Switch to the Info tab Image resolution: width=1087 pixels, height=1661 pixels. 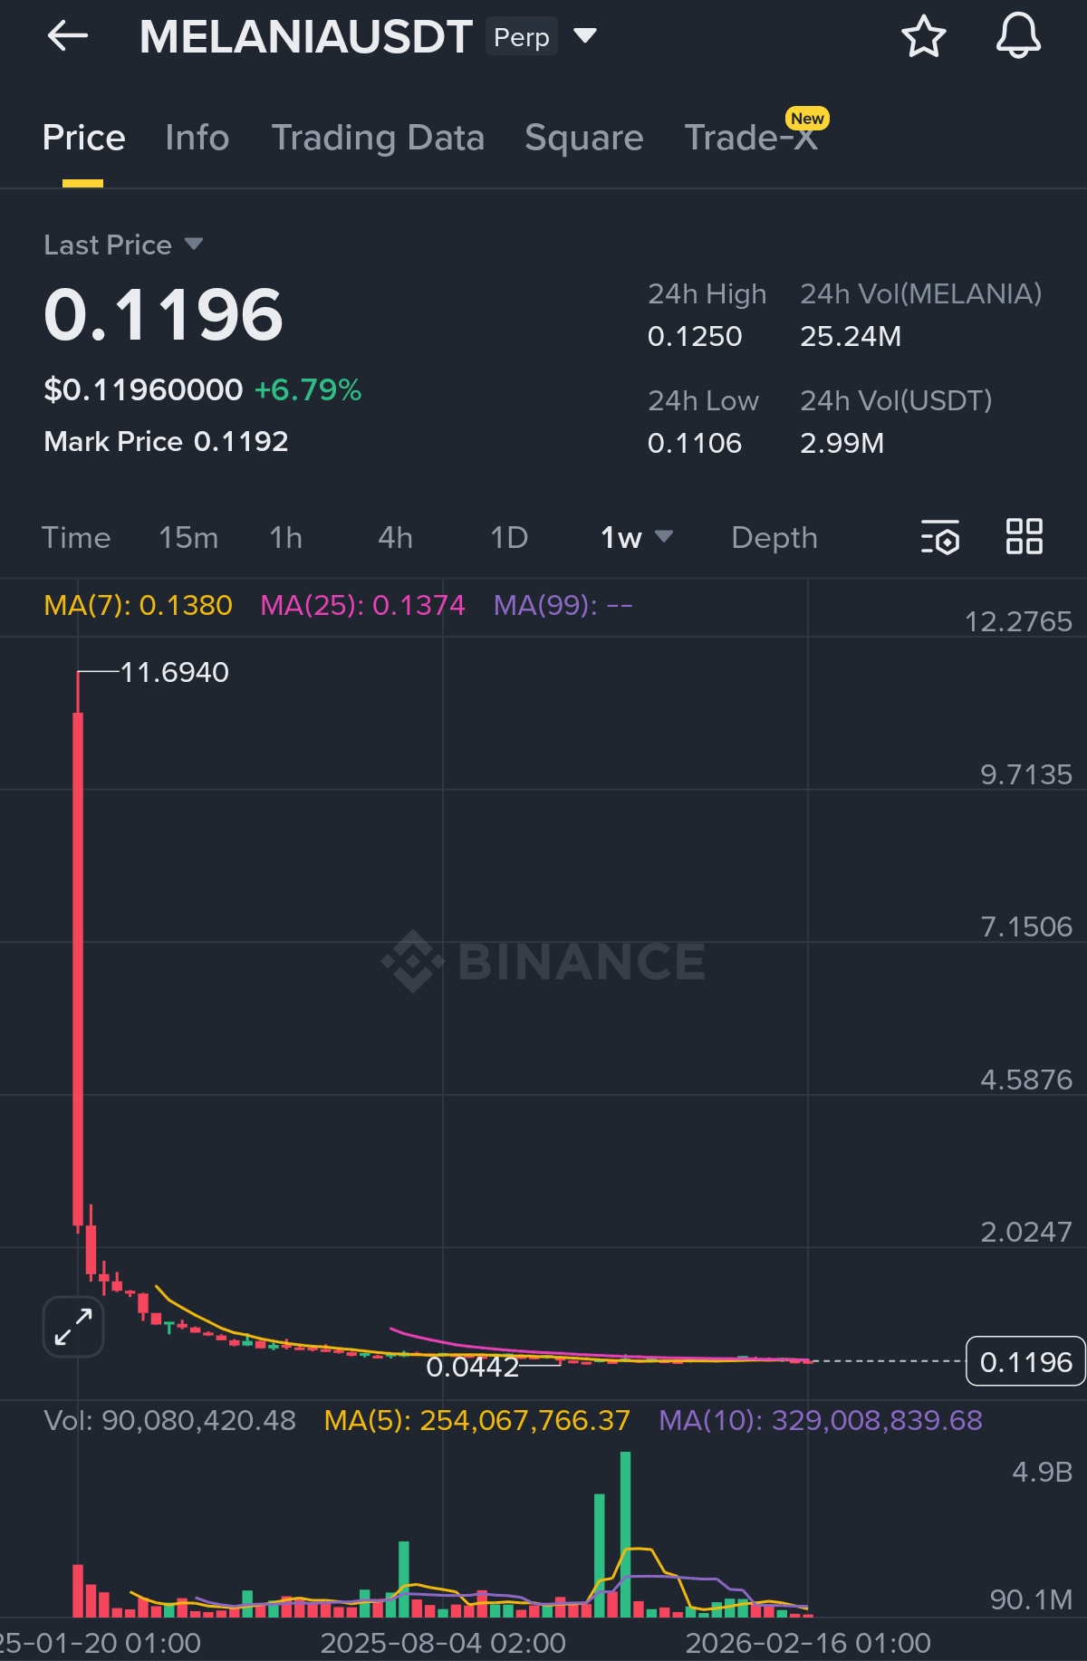click(197, 138)
